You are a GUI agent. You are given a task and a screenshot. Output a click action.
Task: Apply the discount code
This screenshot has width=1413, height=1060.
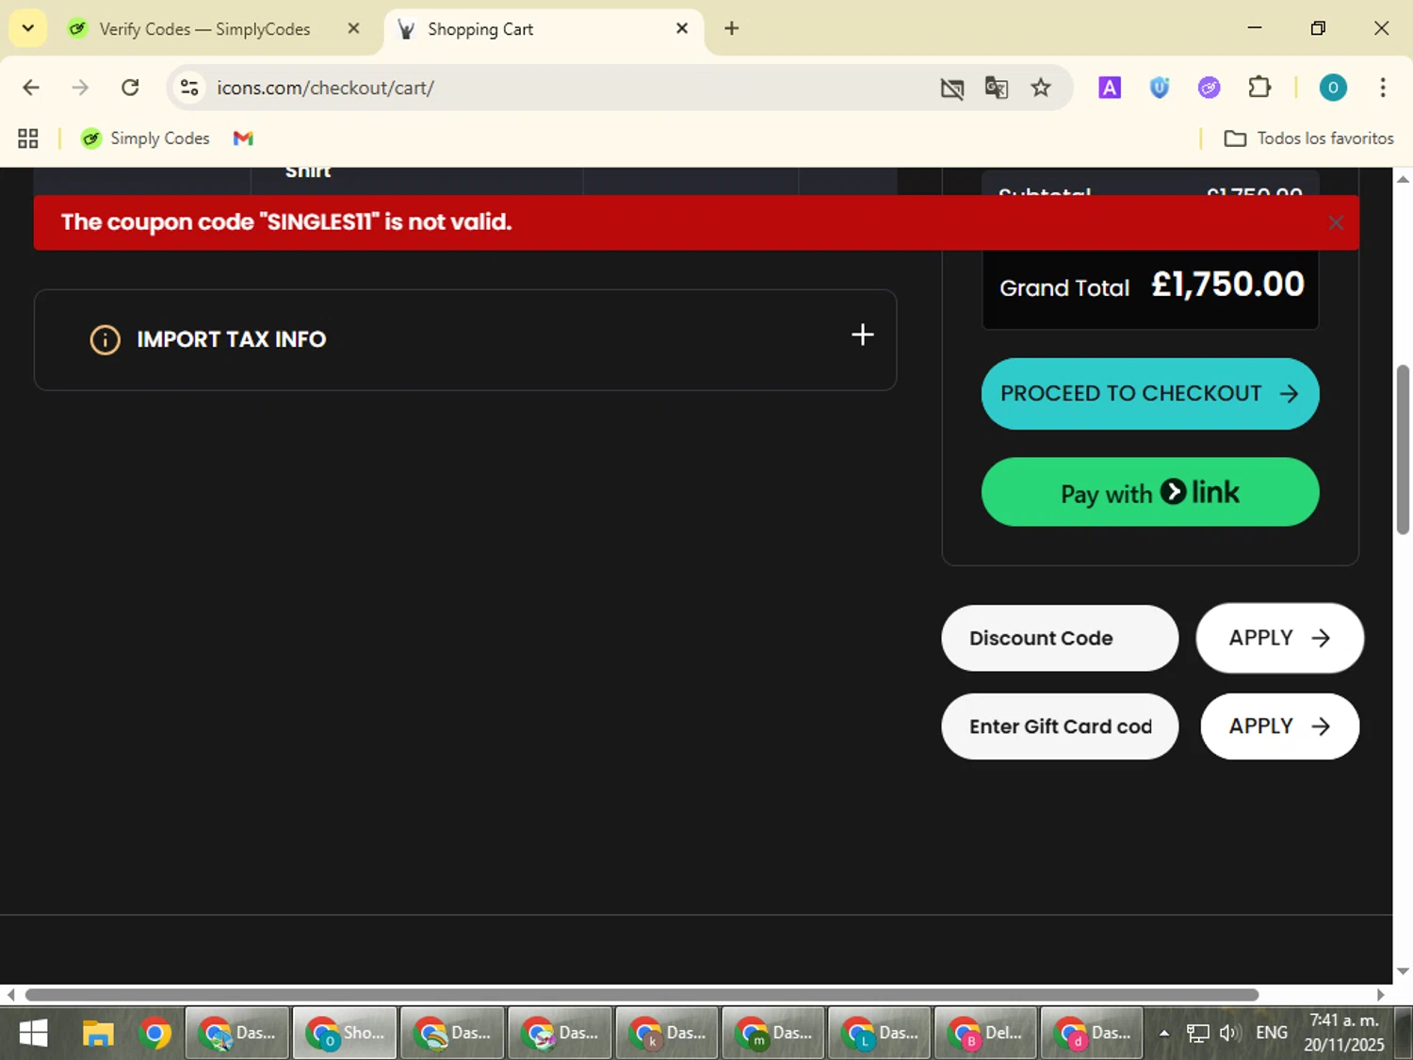[1279, 638]
